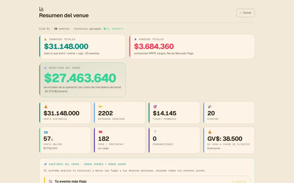Click the sin cargo text under Free / Cortesías
Screen dimensions: 294x183
tap(103, 148)
